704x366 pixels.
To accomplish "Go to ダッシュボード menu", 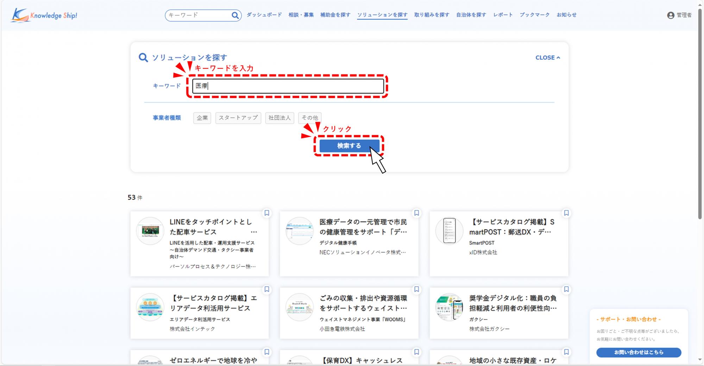I will (x=264, y=15).
